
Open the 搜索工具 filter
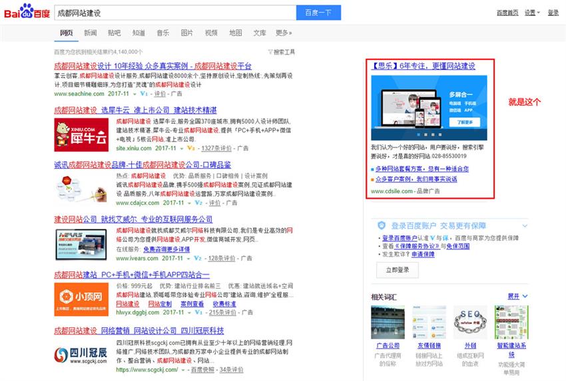pos(281,52)
